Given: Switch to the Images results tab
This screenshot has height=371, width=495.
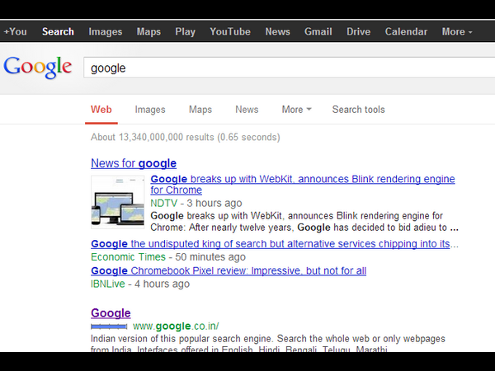Looking at the screenshot, I should (x=150, y=110).
